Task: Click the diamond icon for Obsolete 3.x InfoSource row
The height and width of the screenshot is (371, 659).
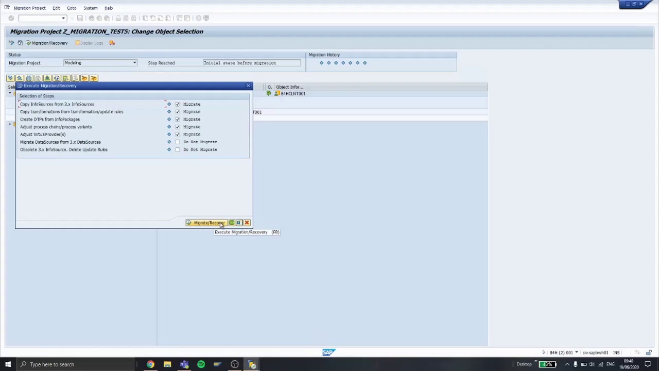Action: (x=169, y=149)
